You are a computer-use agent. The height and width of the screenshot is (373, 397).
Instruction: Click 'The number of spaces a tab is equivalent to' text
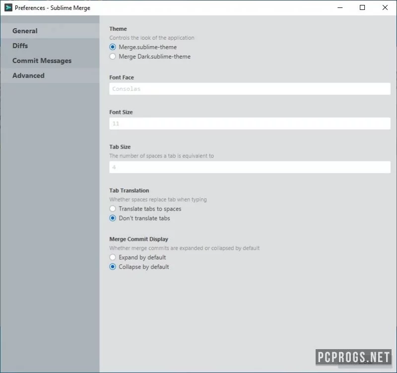(162, 156)
